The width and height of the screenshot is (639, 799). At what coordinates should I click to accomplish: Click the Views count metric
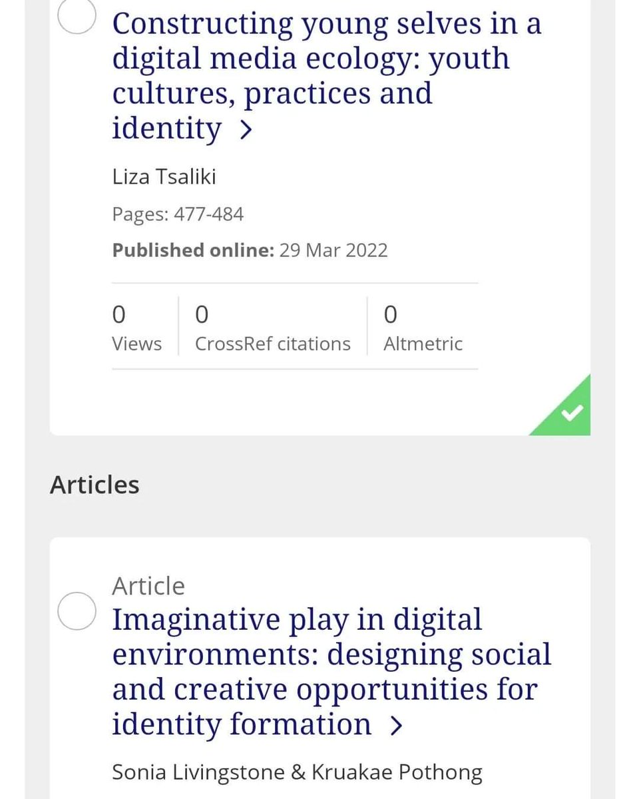[136, 327]
